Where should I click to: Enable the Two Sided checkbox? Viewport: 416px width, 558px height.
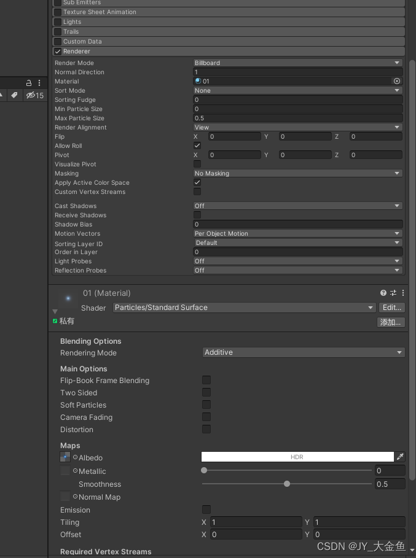click(x=206, y=392)
